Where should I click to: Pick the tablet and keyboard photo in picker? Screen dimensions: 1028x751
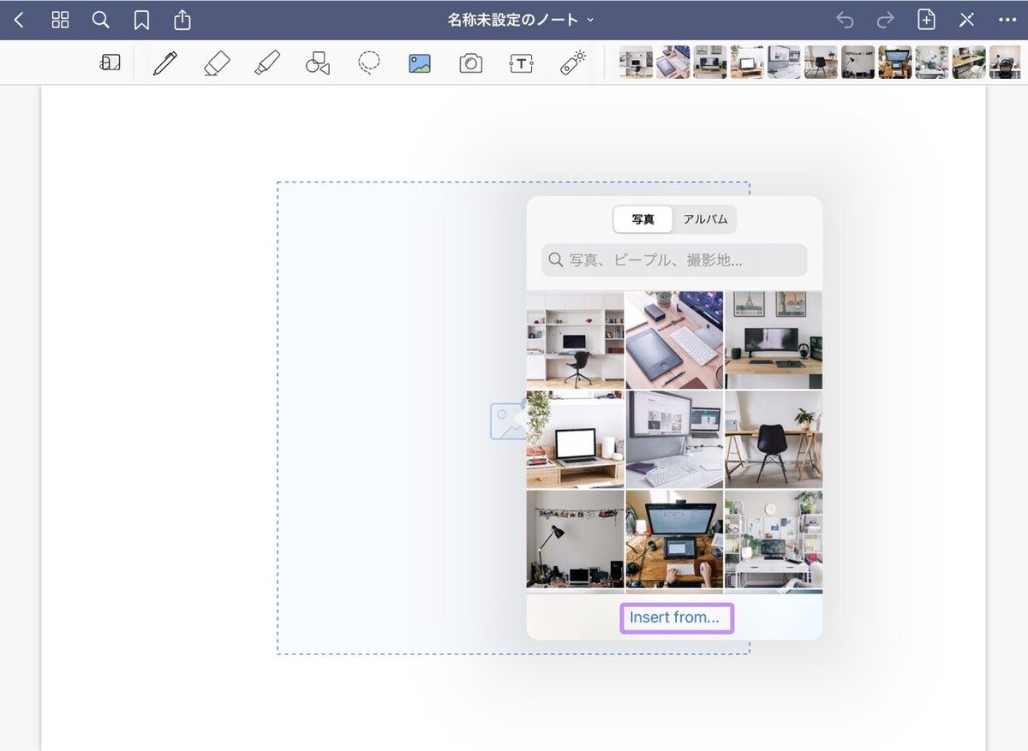pyautogui.click(x=674, y=340)
